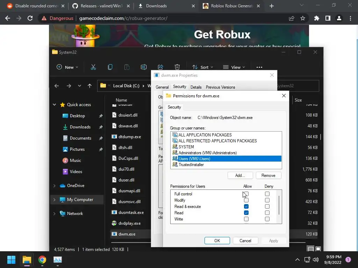Switch to the Details properties tab

pos(196,87)
